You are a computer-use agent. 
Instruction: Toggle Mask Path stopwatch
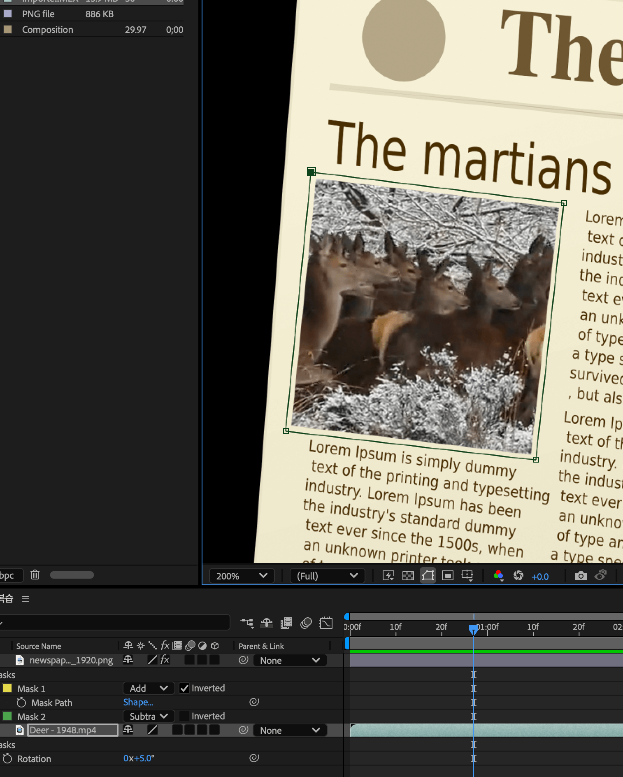[21, 702]
